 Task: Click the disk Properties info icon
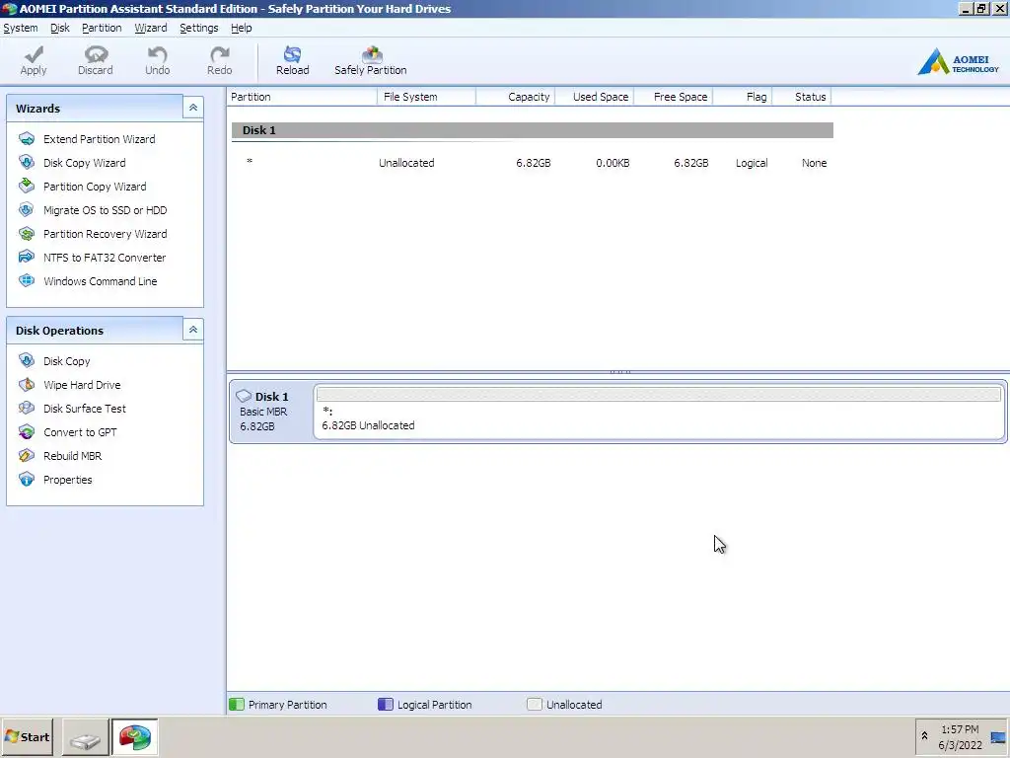pyautogui.click(x=27, y=480)
